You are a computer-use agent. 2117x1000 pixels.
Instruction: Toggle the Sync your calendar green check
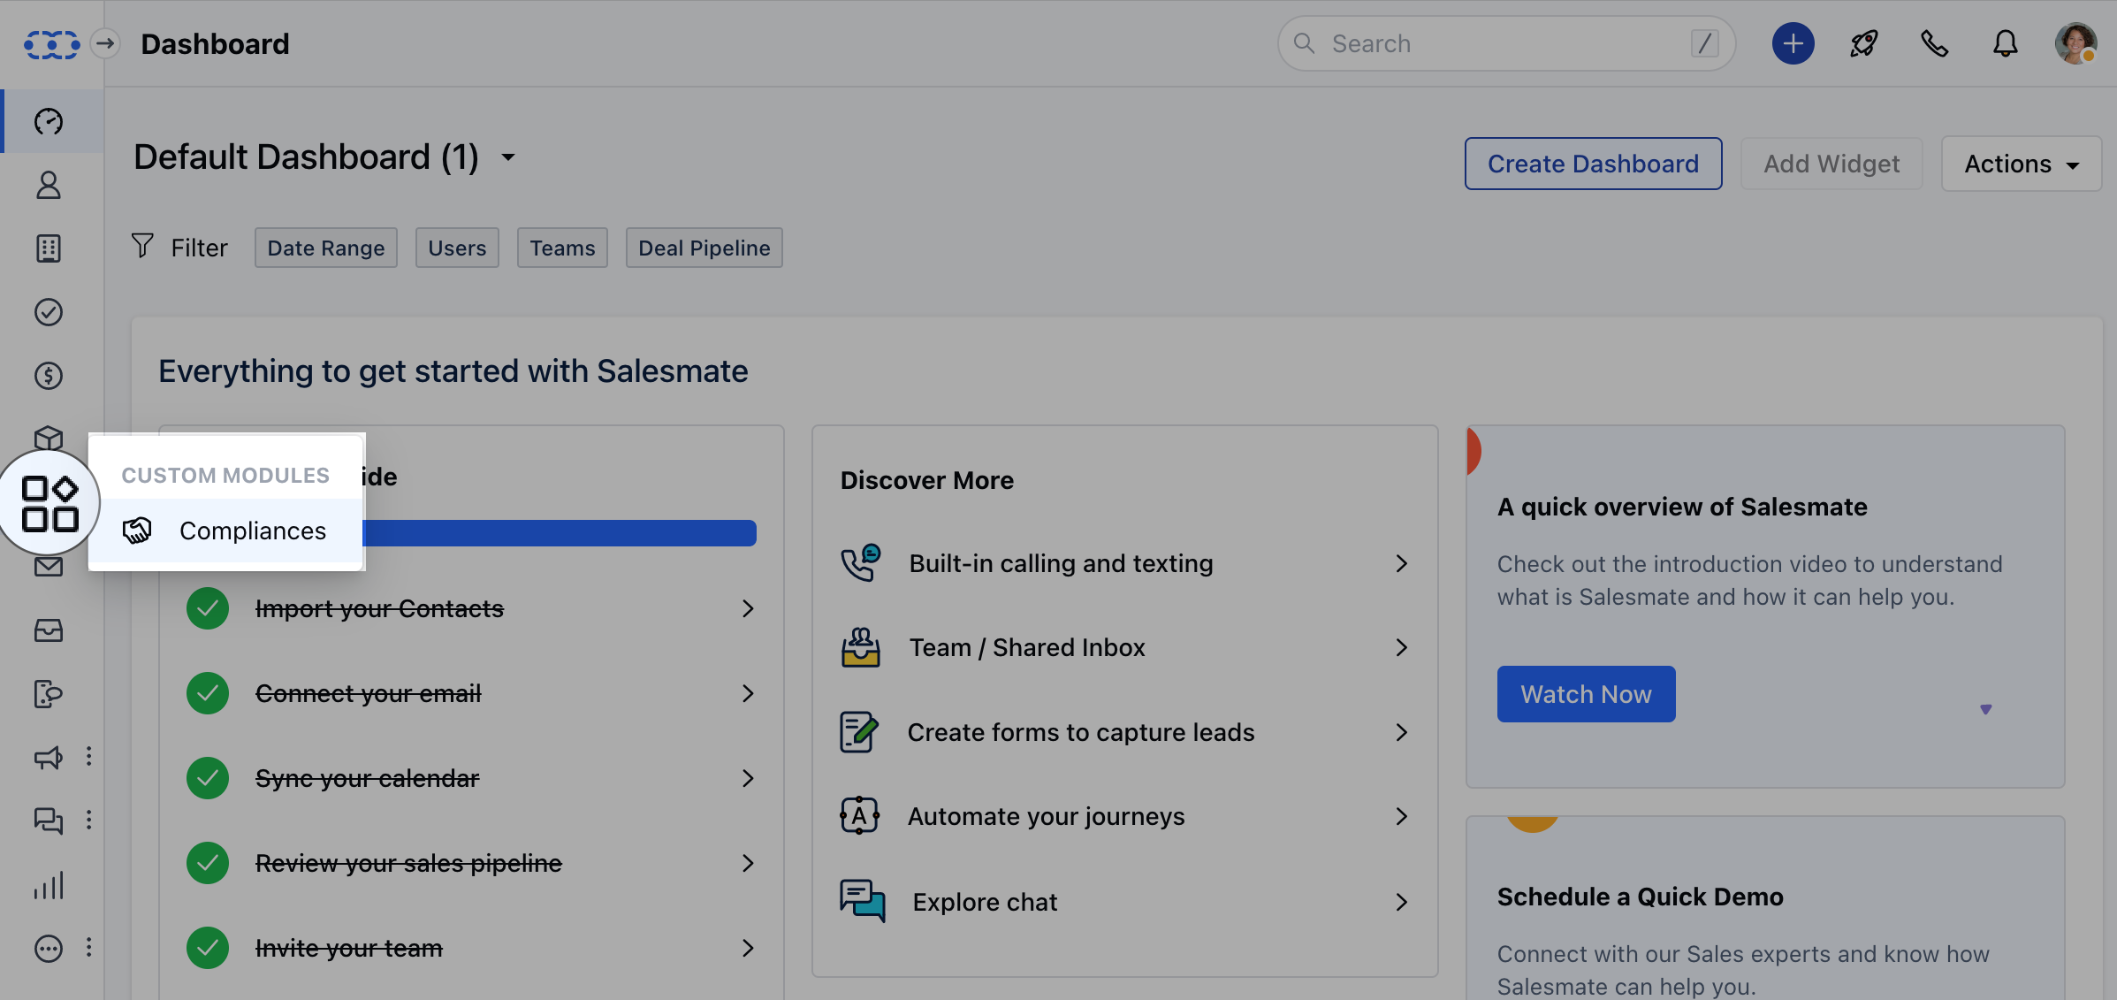(208, 778)
